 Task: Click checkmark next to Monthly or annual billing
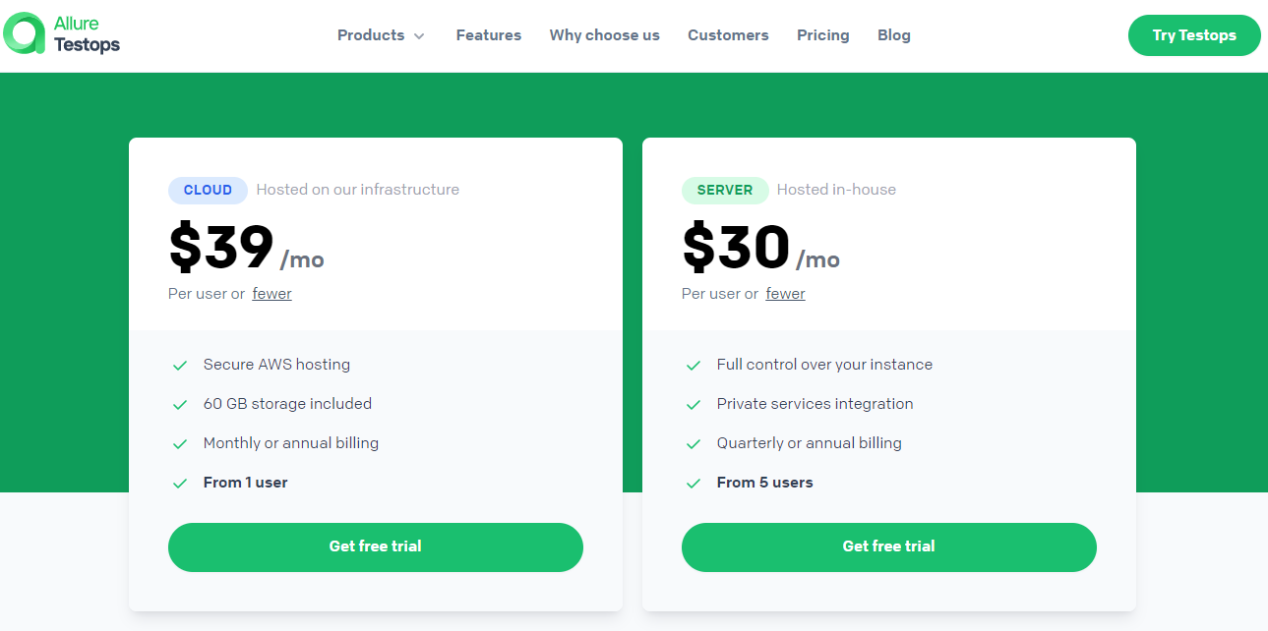point(180,444)
